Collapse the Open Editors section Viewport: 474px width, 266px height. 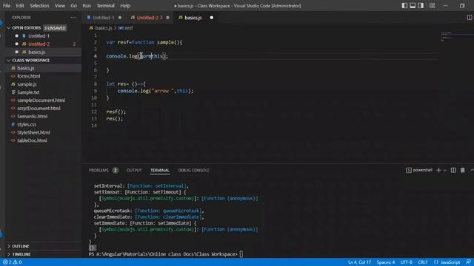[8, 28]
